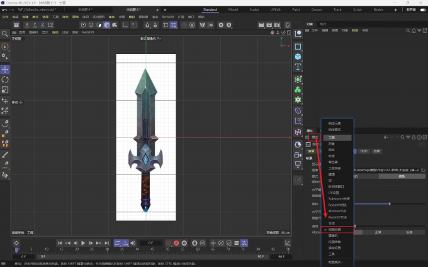
Task: Open Attribute Manager filter funnel
Action: pyautogui.click(x=408, y=137)
